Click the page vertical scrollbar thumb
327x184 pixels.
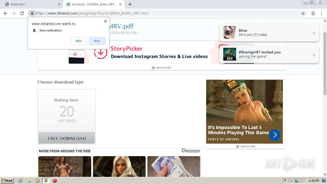[x=325, y=63]
